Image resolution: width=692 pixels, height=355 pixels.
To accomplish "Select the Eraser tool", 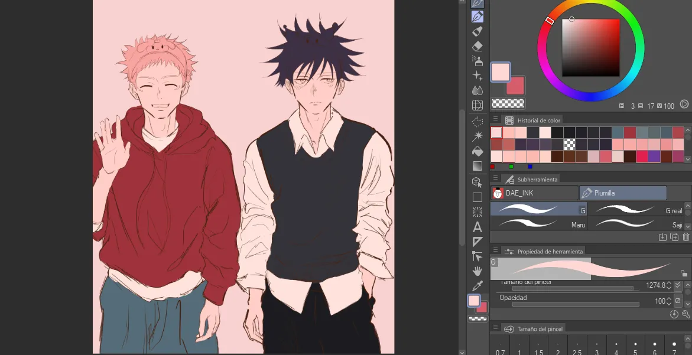I will tap(477, 46).
